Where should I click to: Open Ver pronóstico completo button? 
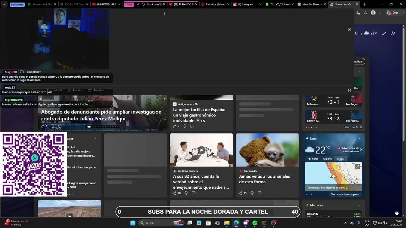(345, 194)
